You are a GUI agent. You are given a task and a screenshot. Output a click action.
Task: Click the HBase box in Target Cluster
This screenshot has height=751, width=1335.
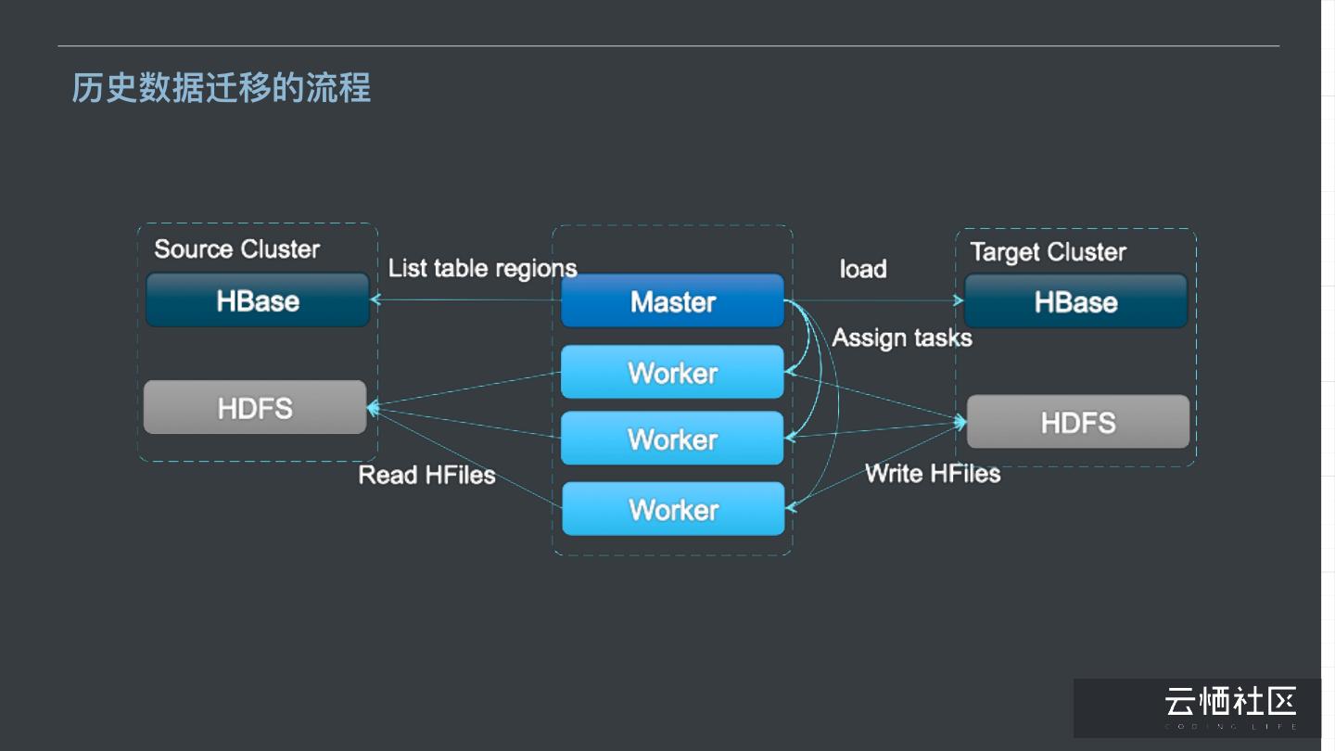coord(1075,301)
